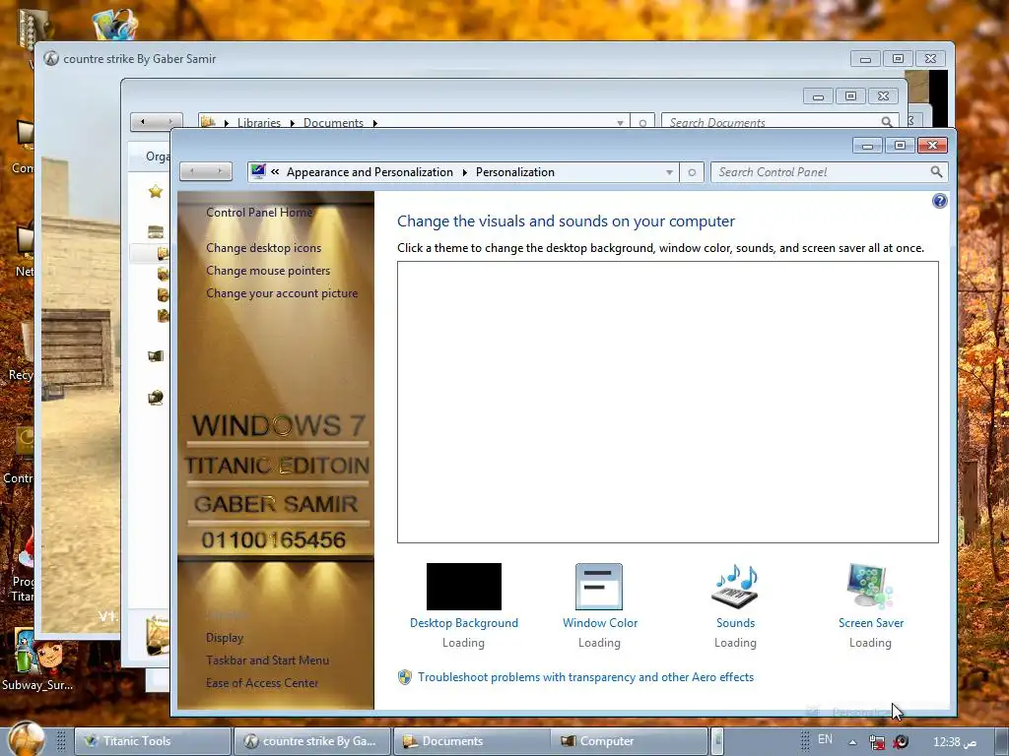Click the Window Color text link
The image size is (1009, 756).
[x=600, y=623]
